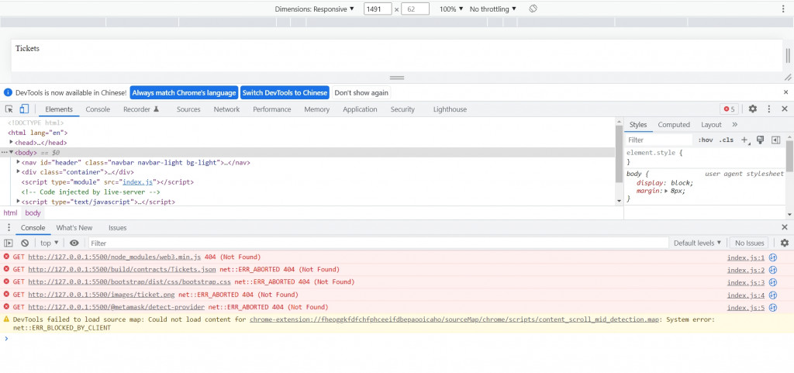Click the warning icon on the source map message
Viewport: 794px width, 373px height.
6,319
